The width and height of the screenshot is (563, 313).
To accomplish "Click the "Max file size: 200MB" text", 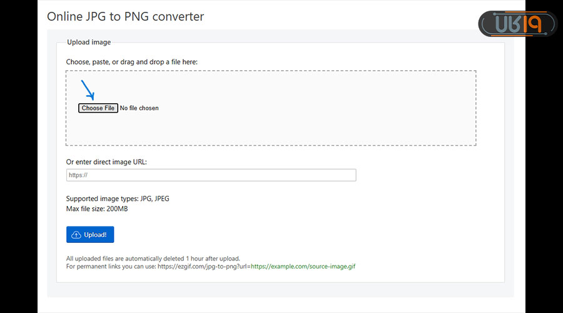I will pyautogui.click(x=97, y=208).
